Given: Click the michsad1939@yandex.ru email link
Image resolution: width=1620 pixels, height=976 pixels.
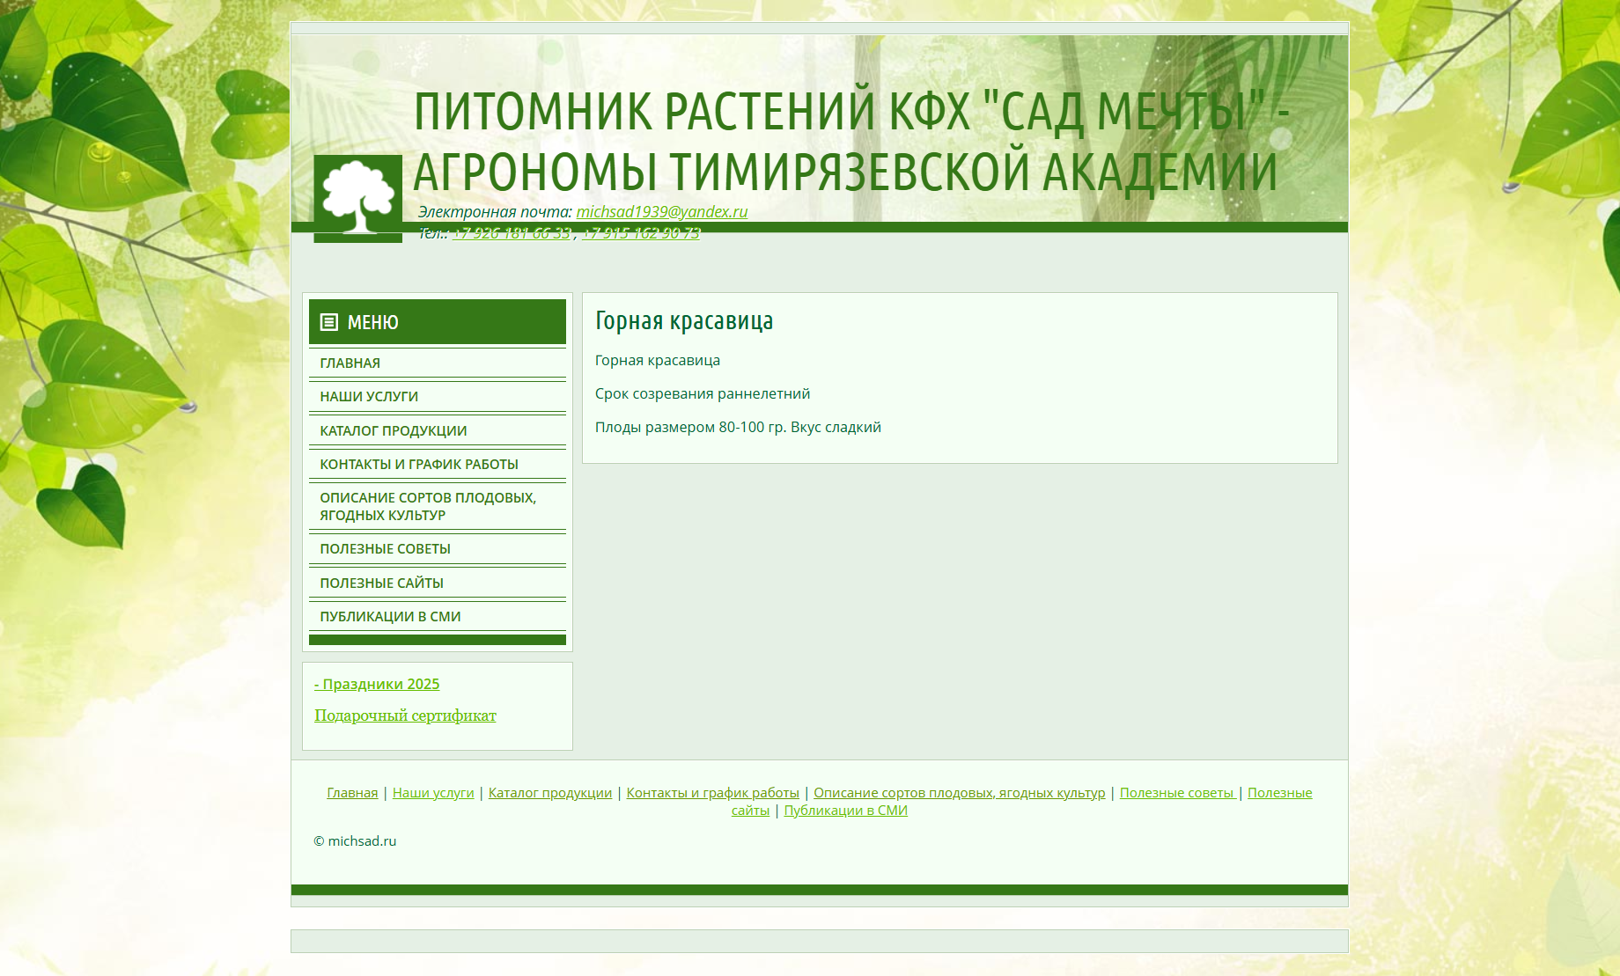Looking at the screenshot, I should pyautogui.click(x=661, y=211).
